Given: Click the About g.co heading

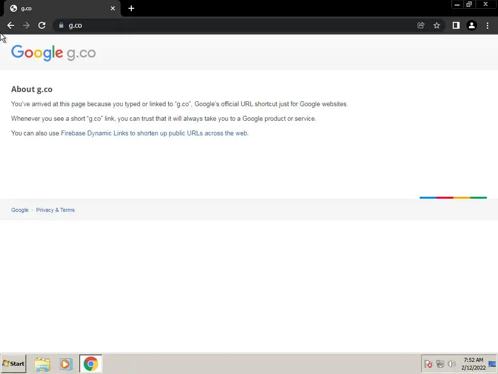Looking at the screenshot, I should coord(32,90).
